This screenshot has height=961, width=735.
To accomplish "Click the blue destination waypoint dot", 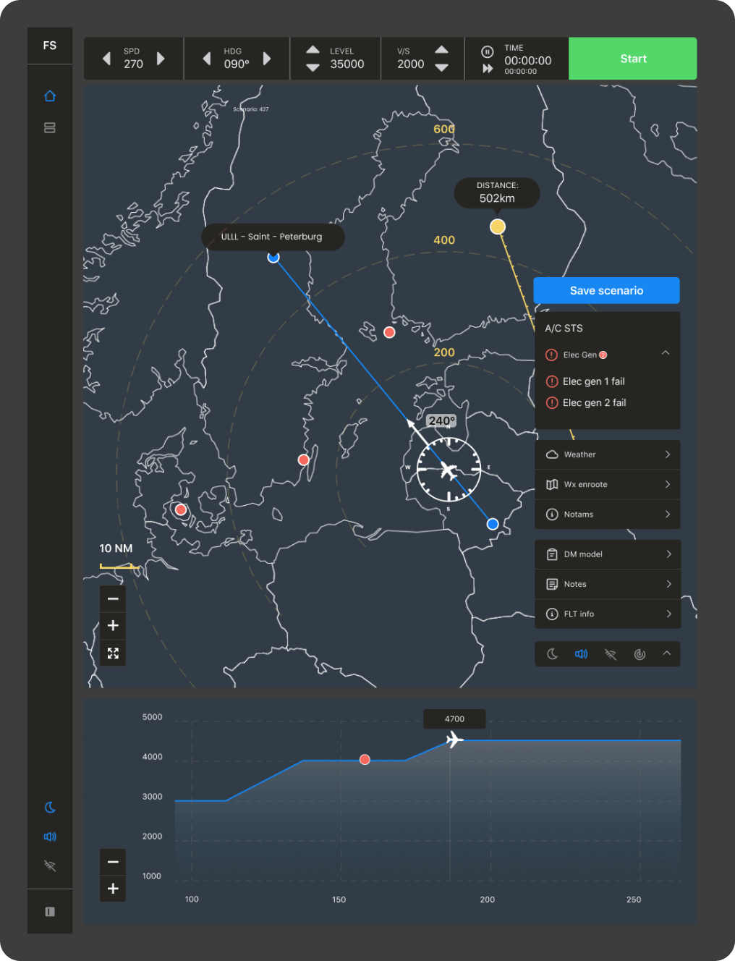I will coord(493,524).
